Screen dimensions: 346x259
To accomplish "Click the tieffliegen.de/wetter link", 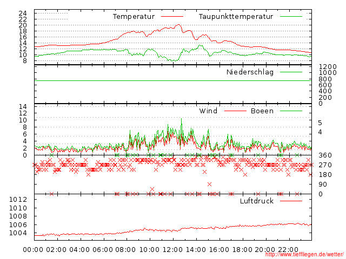I will pyautogui.click(x=304, y=255).
